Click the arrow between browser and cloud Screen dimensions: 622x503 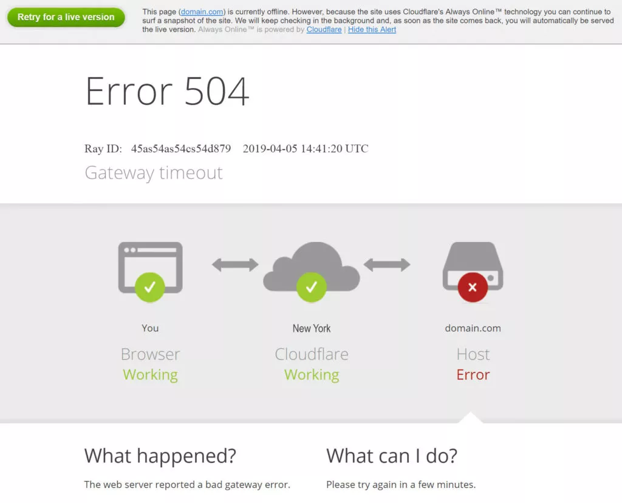(235, 265)
